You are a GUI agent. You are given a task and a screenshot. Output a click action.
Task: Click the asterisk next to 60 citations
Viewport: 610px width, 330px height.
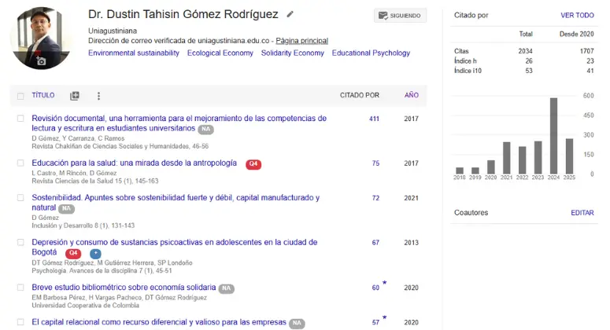point(384,283)
